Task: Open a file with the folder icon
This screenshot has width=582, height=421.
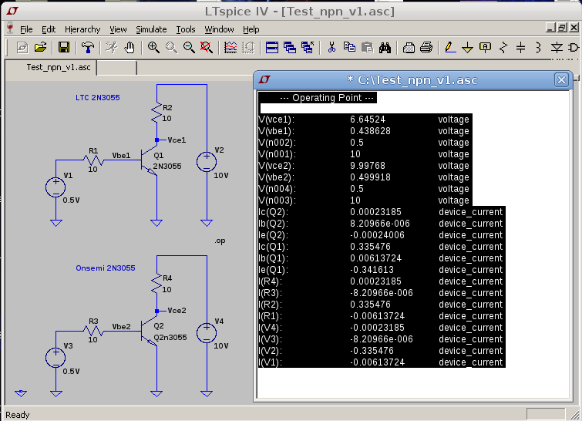Action: [40, 48]
